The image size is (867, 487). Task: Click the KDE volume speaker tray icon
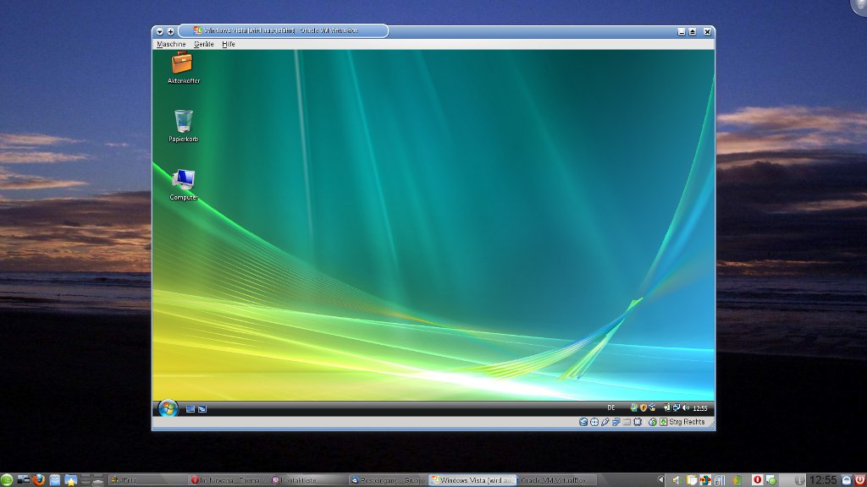point(676,480)
